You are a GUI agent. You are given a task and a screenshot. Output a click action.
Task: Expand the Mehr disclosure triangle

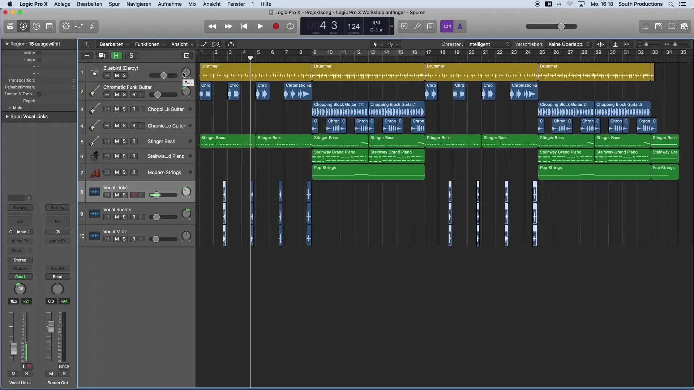click(x=10, y=108)
